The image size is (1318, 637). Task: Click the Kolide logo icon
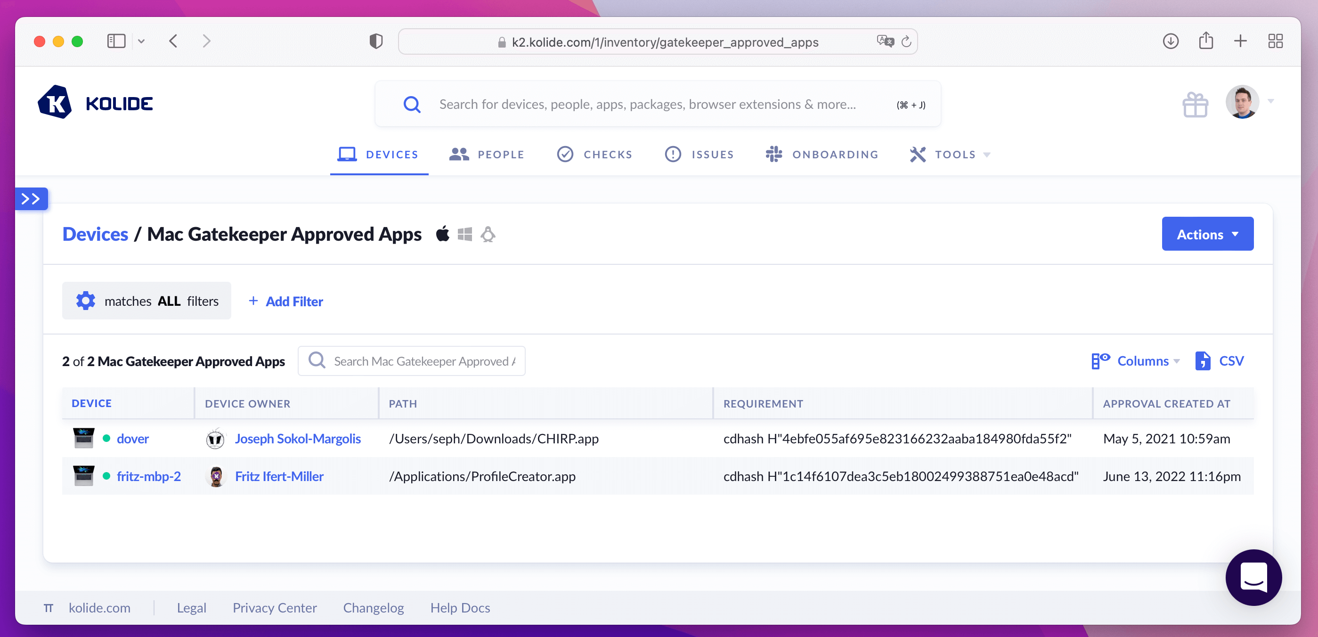[x=55, y=102]
